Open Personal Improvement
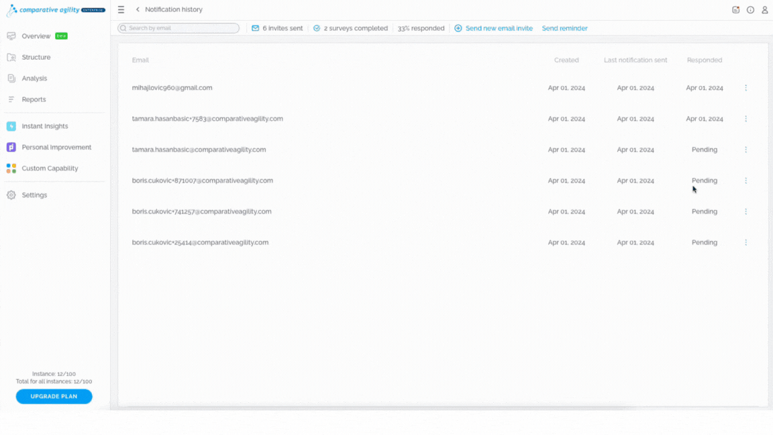The height and width of the screenshot is (435, 773). point(56,148)
